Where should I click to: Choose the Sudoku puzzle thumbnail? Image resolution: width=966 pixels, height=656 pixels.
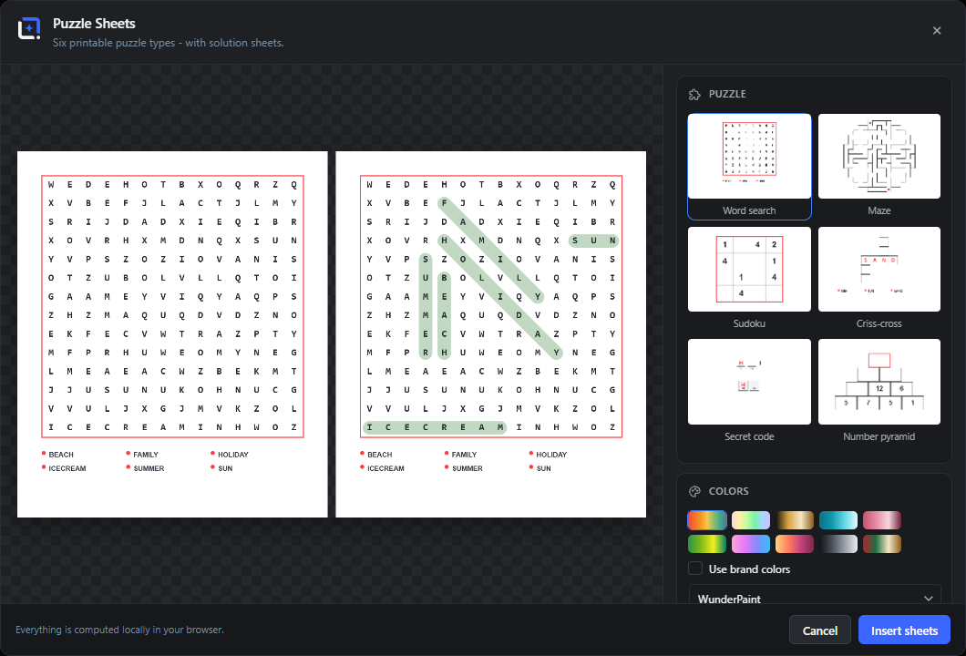point(749,269)
